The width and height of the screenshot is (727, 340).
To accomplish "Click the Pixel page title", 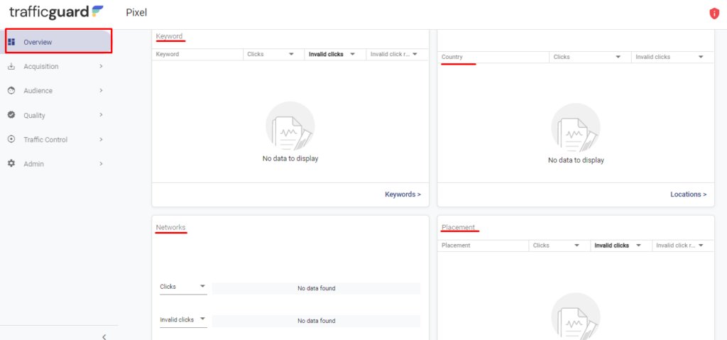I will coord(136,13).
